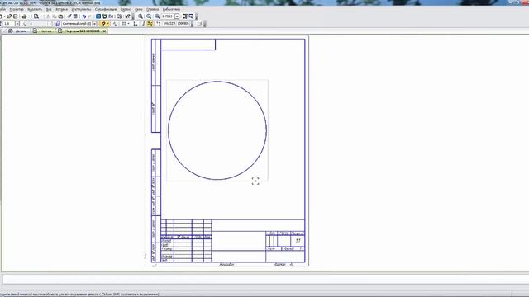Open the Выделить menu
Viewport: 529px width, 297px height.
click(x=35, y=9)
